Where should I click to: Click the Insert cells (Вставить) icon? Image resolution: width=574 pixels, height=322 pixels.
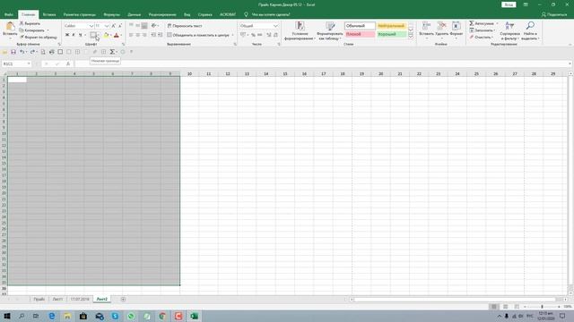coord(427,26)
